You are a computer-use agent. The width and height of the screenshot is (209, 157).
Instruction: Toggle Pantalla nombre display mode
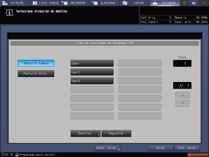pos(36,63)
